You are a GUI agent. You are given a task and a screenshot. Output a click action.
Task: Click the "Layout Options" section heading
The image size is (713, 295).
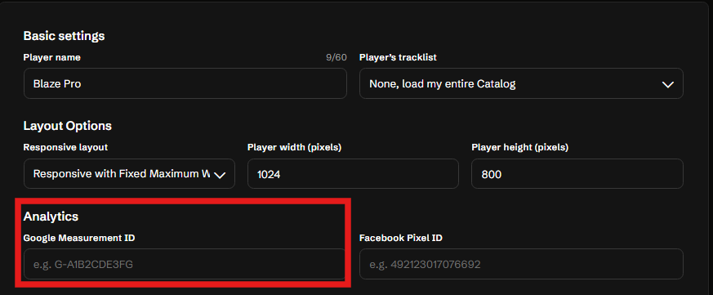click(x=67, y=126)
